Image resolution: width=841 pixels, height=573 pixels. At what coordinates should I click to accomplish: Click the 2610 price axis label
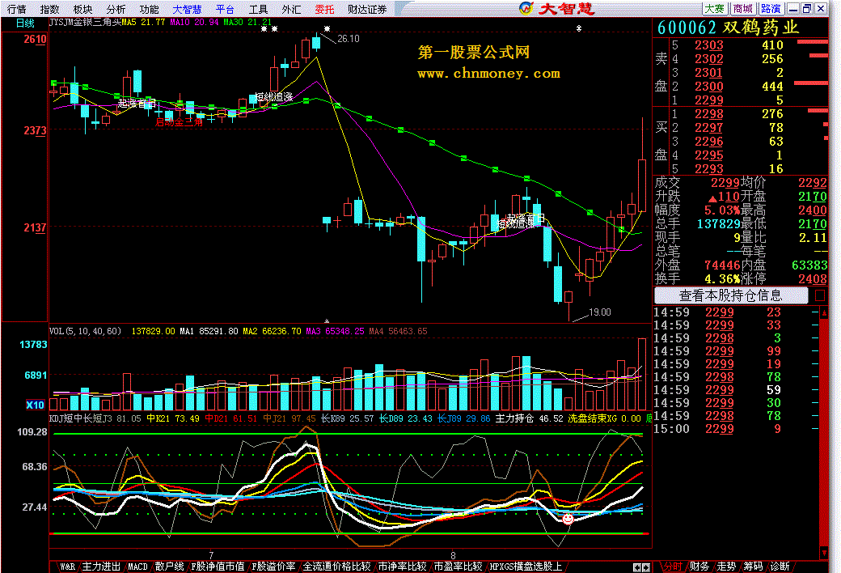coord(35,39)
